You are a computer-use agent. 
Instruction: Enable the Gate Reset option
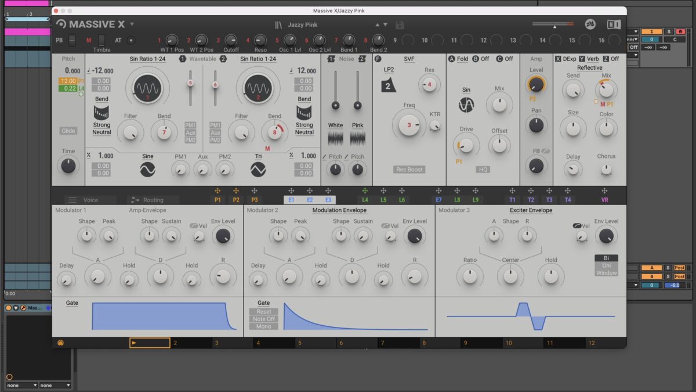pyautogui.click(x=264, y=312)
